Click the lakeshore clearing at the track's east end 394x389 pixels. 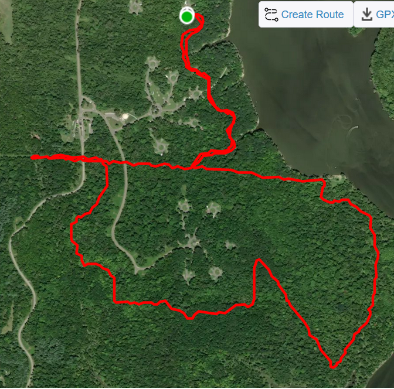335,179
